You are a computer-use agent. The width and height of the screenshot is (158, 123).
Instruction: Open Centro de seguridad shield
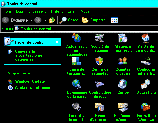tap(99, 61)
